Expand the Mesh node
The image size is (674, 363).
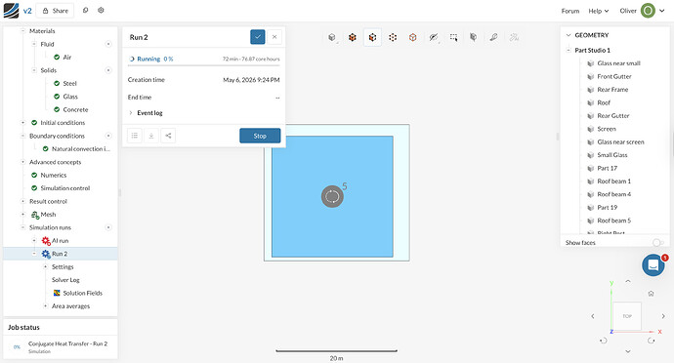tap(23, 215)
